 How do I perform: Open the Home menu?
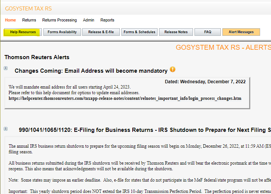coord(11,20)
